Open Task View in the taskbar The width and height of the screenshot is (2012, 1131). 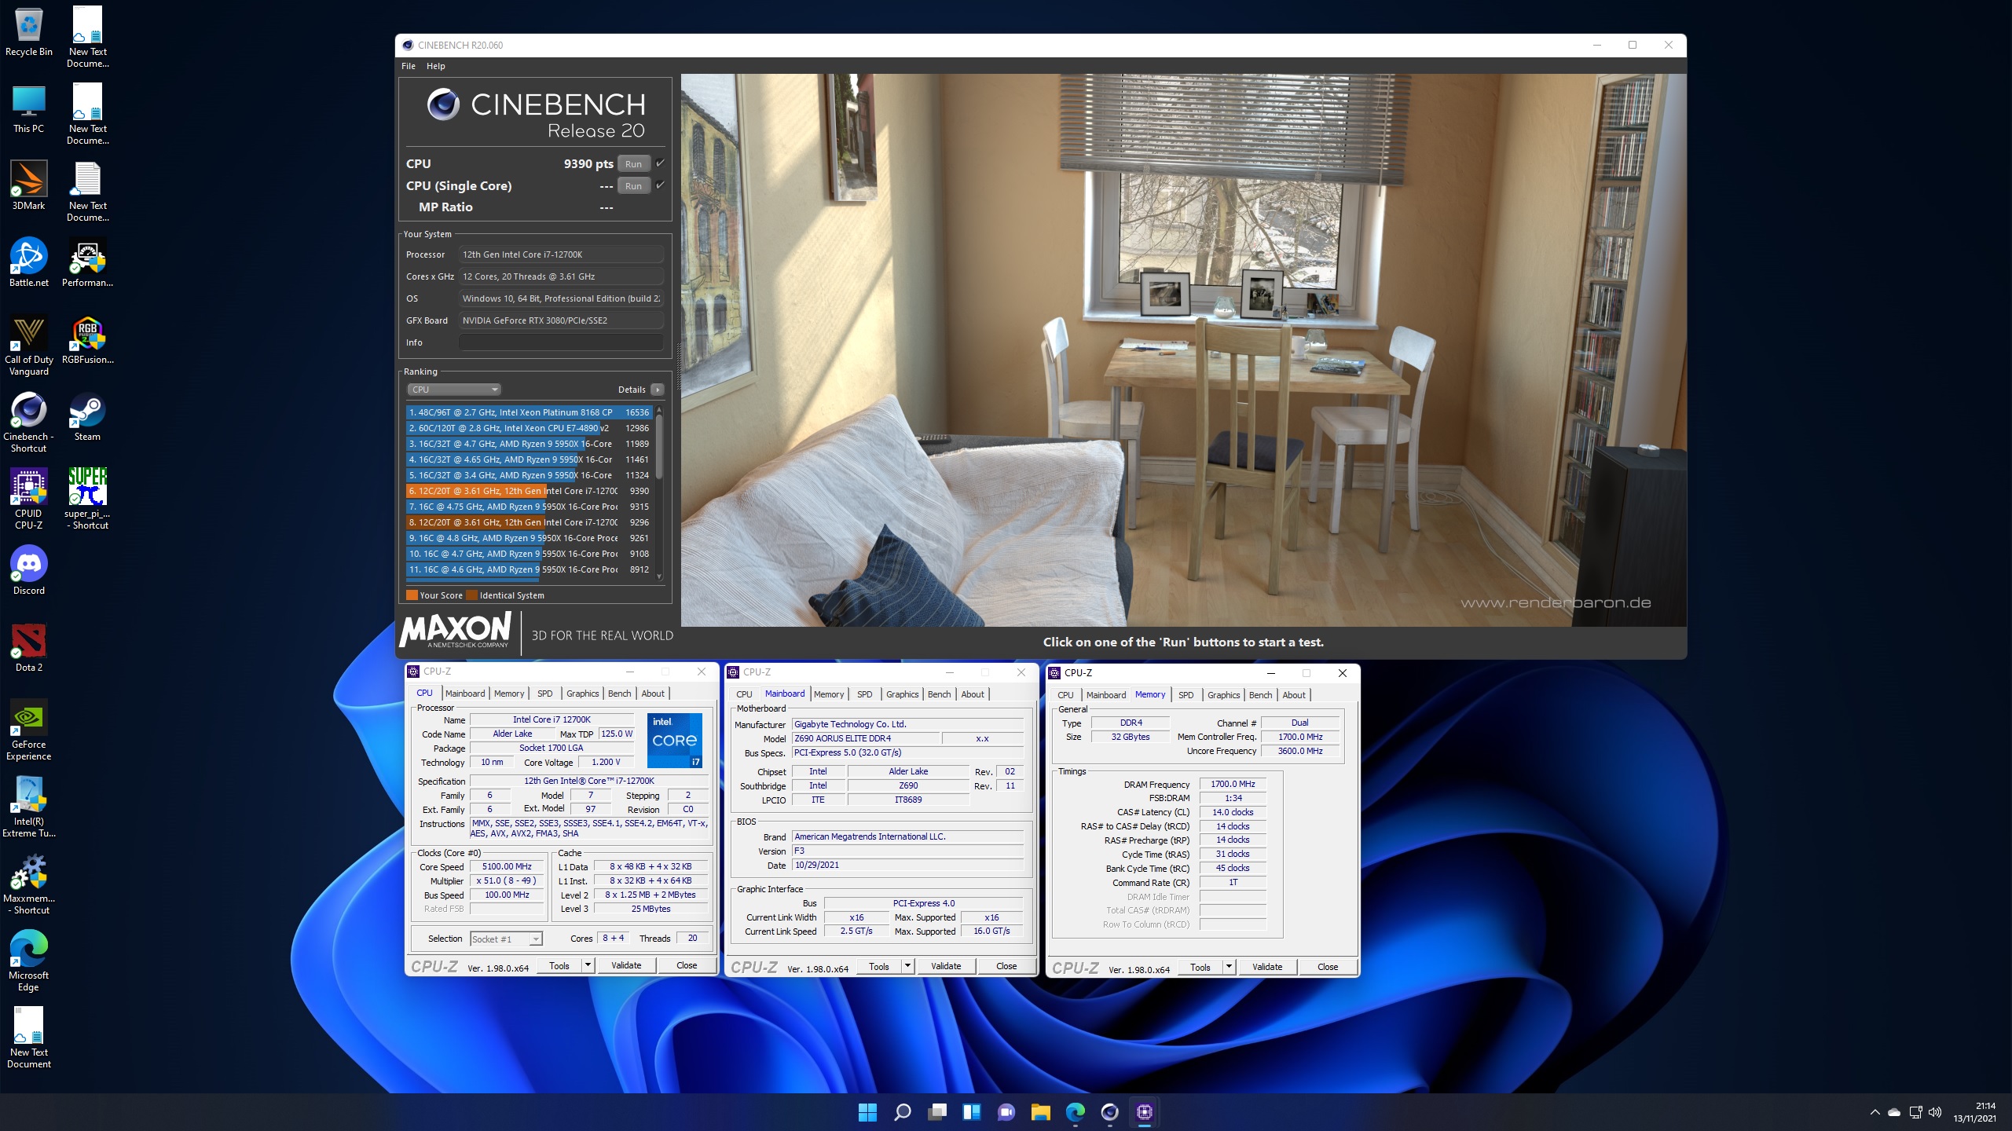pos(936,1112)
